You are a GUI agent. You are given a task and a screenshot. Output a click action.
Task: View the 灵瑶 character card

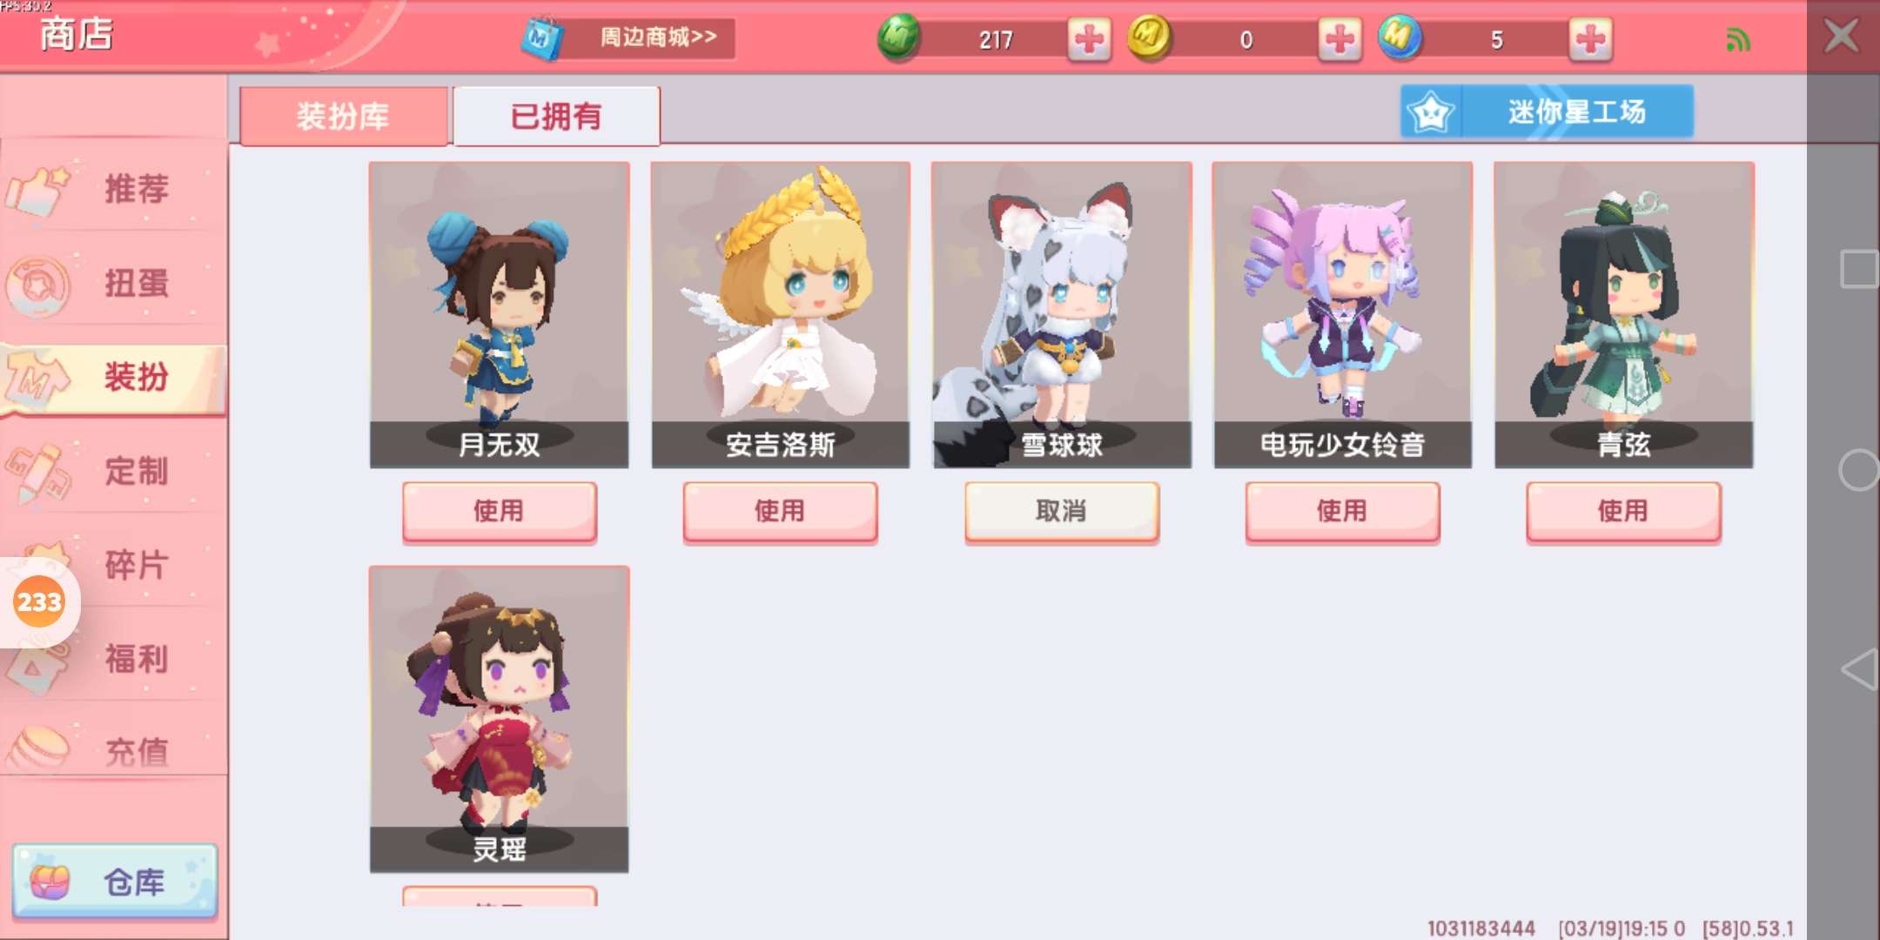[x=499, y=720]
